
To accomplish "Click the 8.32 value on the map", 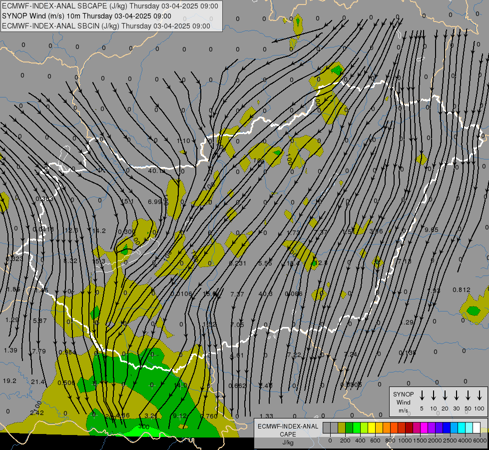I will tap(70, 260).
